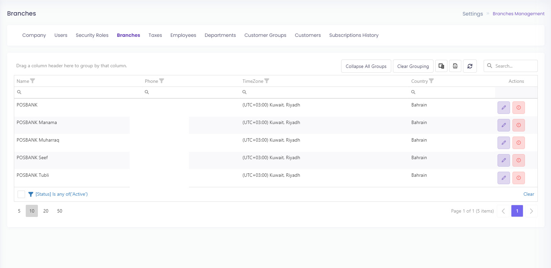Image resolution: width=551 pixels, height=268 pixels.
Task: Set page size to 10
Action: (x=32, y=211)
